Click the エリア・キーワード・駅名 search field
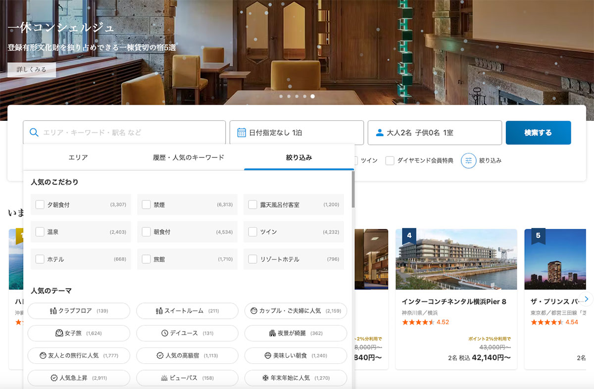594x389 pixels. click(124, 133)
